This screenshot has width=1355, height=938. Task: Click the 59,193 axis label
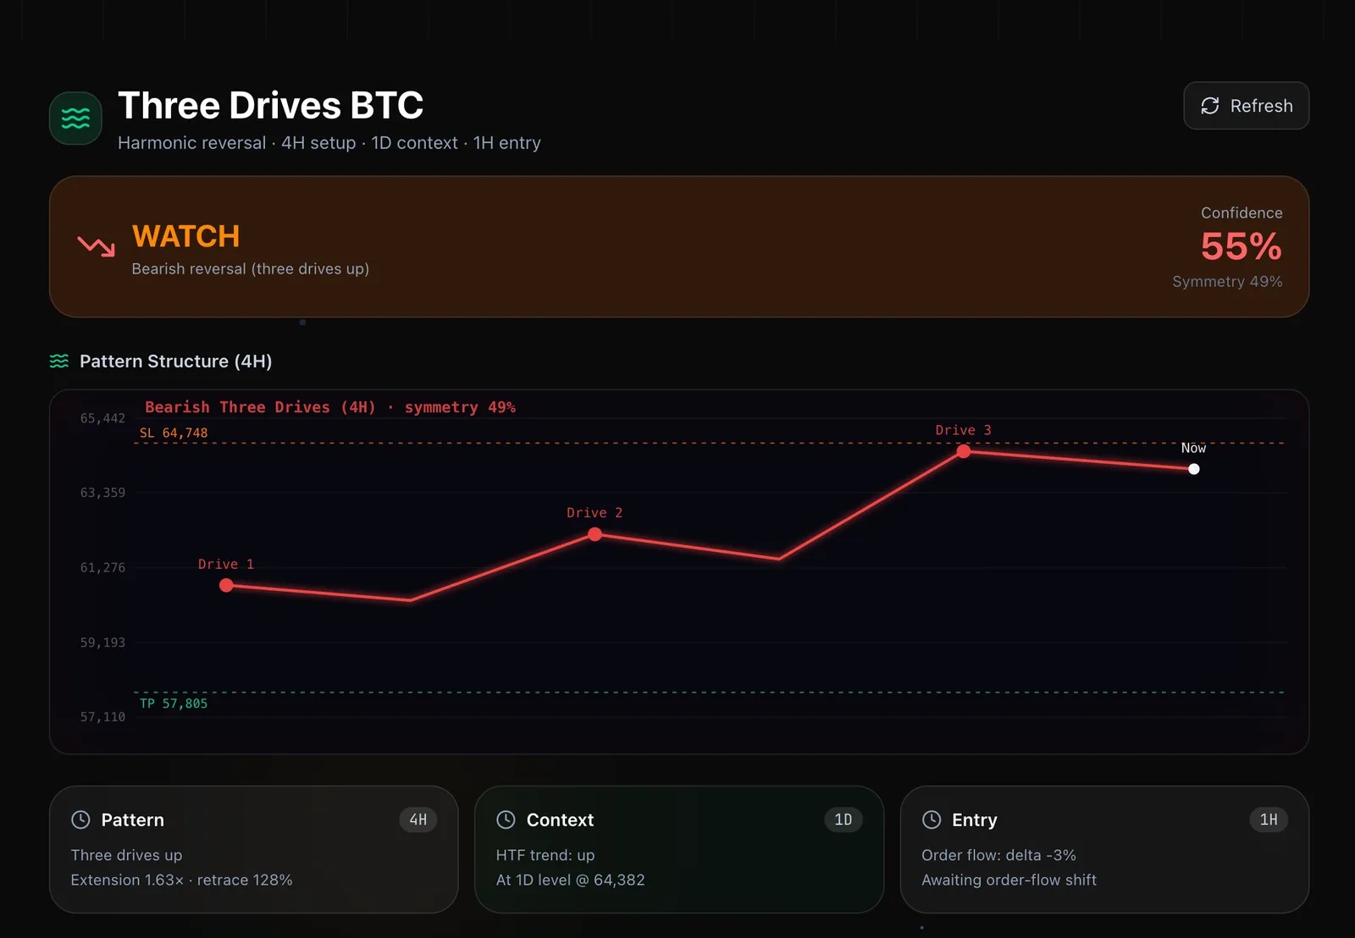point(102,643)
